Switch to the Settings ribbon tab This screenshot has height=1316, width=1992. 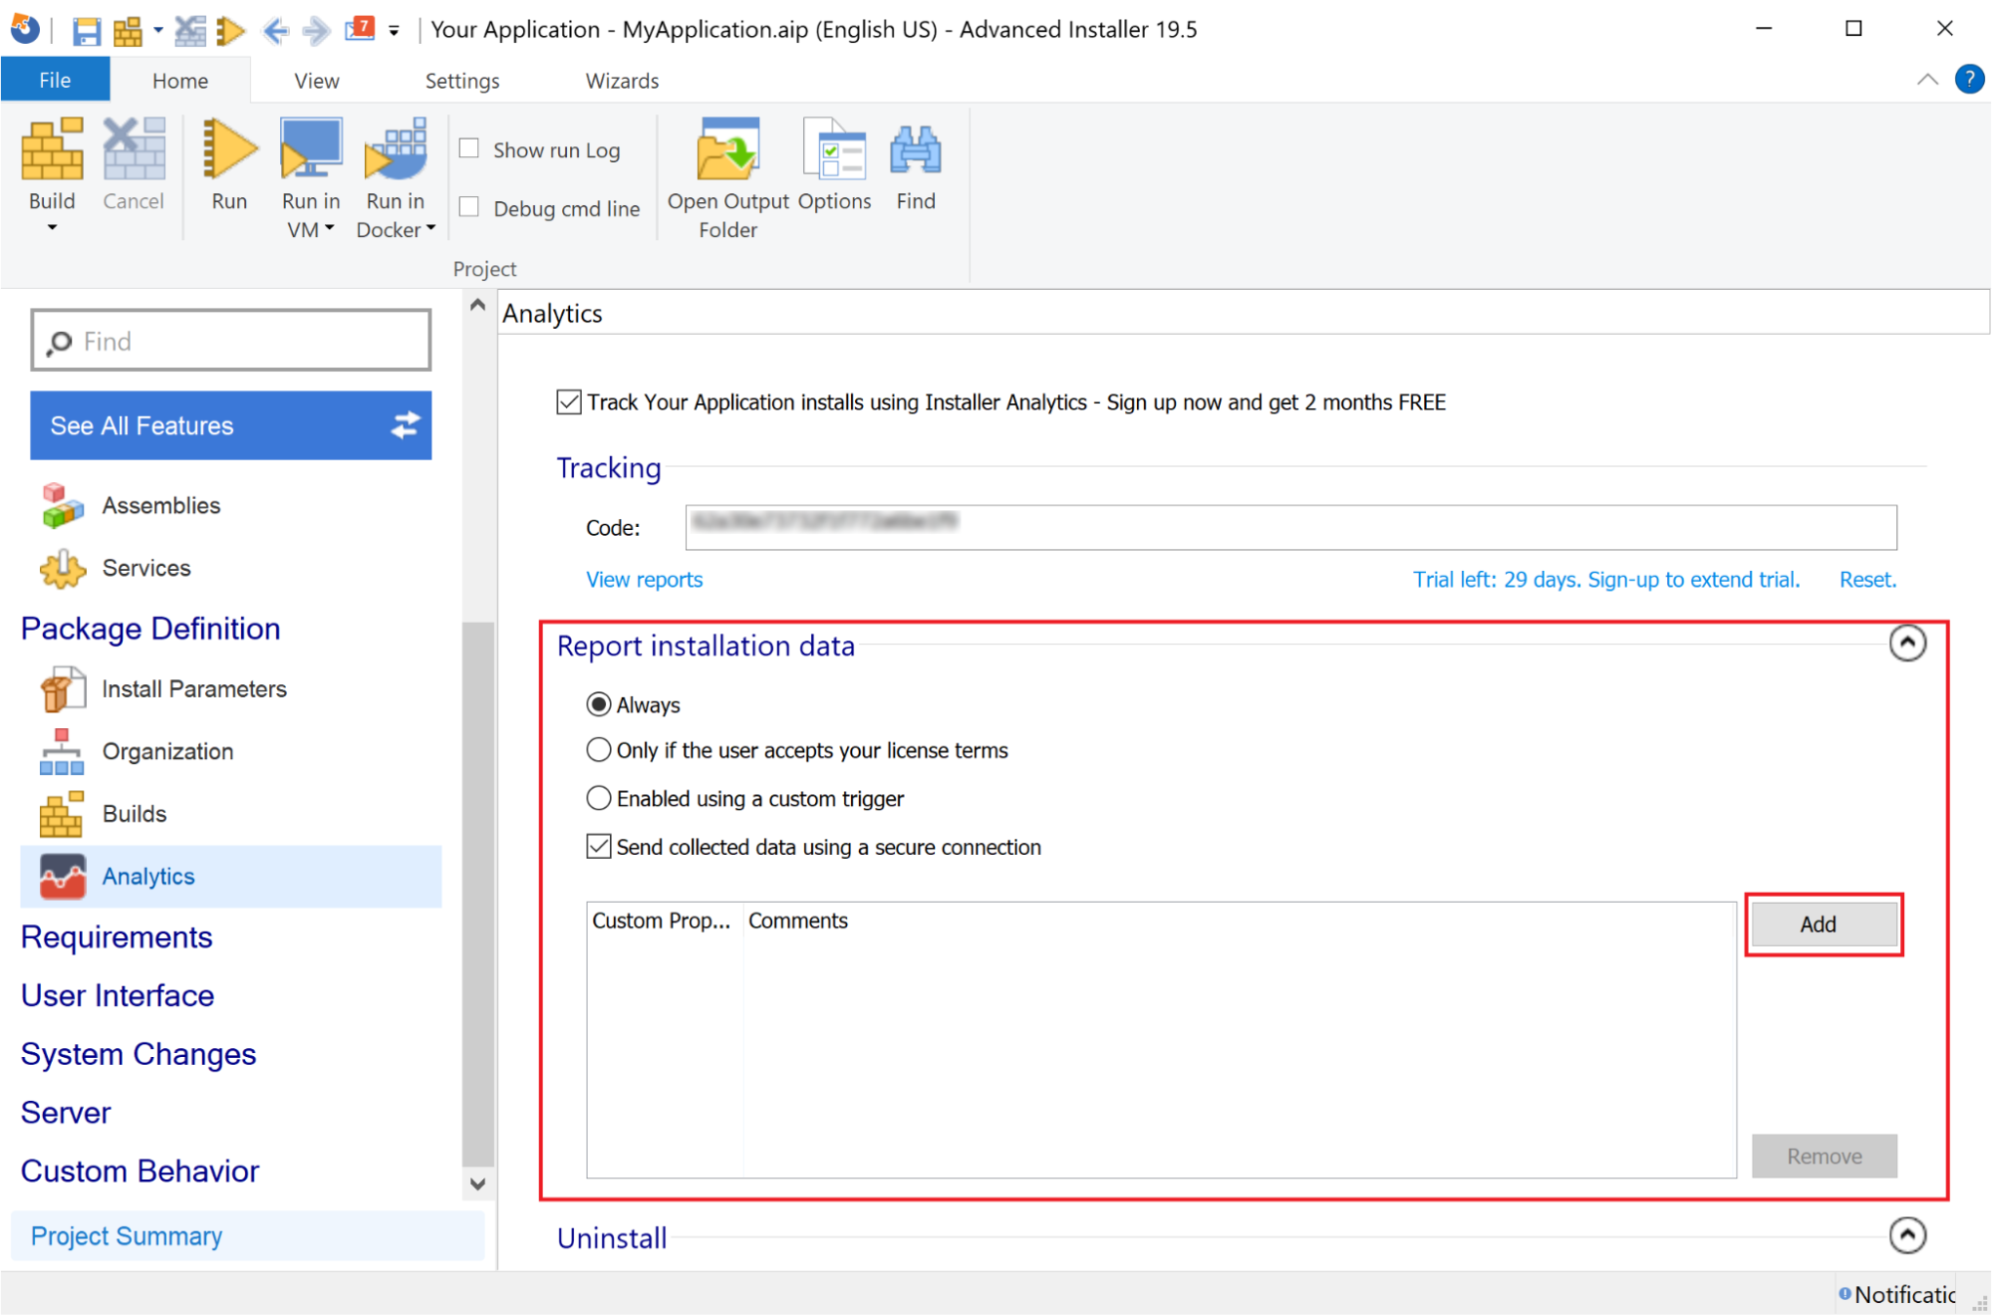click(x=462, y=80)
